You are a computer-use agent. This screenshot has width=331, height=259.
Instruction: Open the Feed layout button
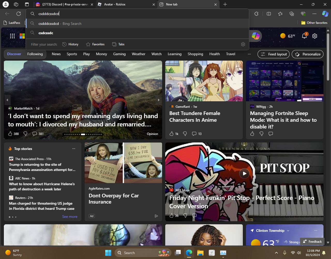point(274,54)
